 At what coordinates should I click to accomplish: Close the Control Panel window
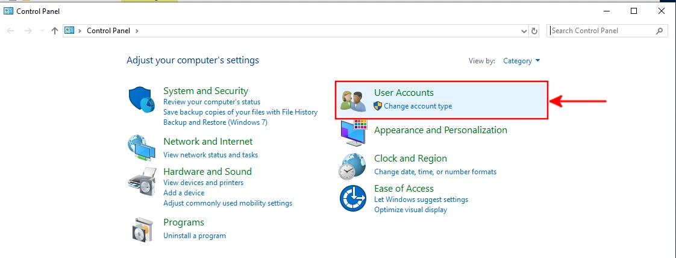[x=662, y=11]
